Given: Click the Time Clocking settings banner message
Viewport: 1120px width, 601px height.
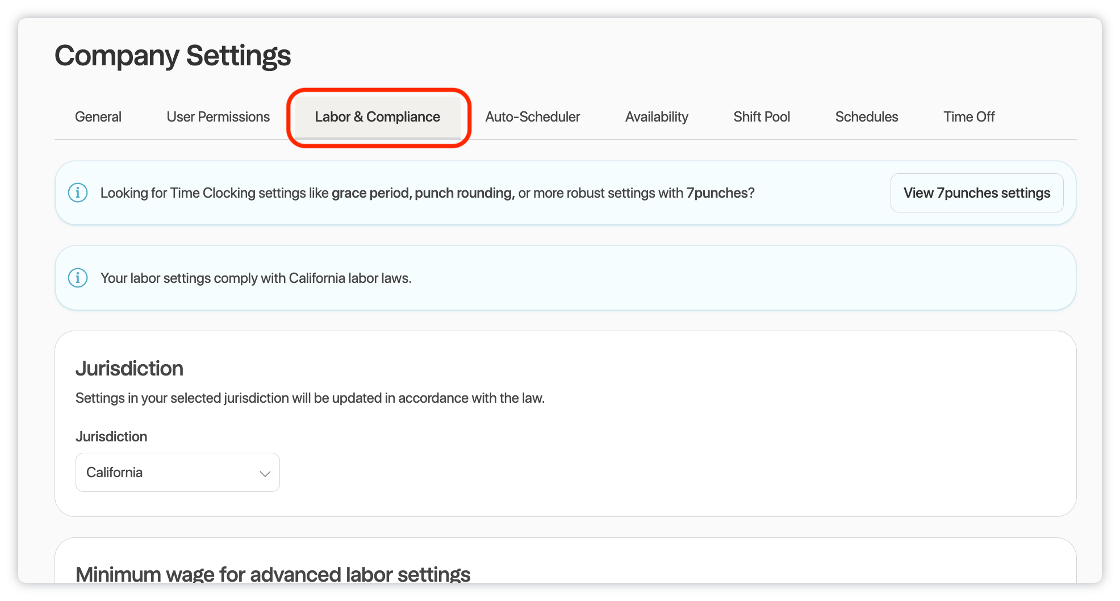Looking at the screenshot, I should coord(427,193).
